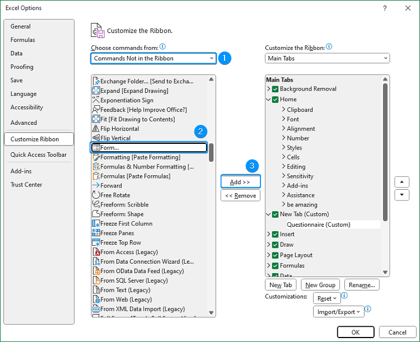Viewport: 420px width, 342px height.
Task: Open the Main Tabs ribbon dropdown
Action: (x=327, y=58)
